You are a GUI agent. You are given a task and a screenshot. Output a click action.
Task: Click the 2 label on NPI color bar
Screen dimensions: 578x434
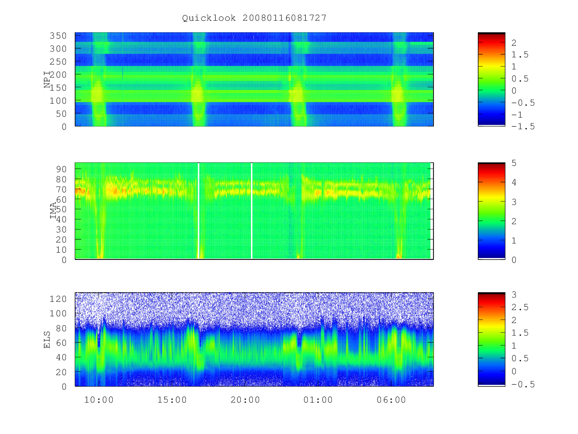(x=514, y=42)
